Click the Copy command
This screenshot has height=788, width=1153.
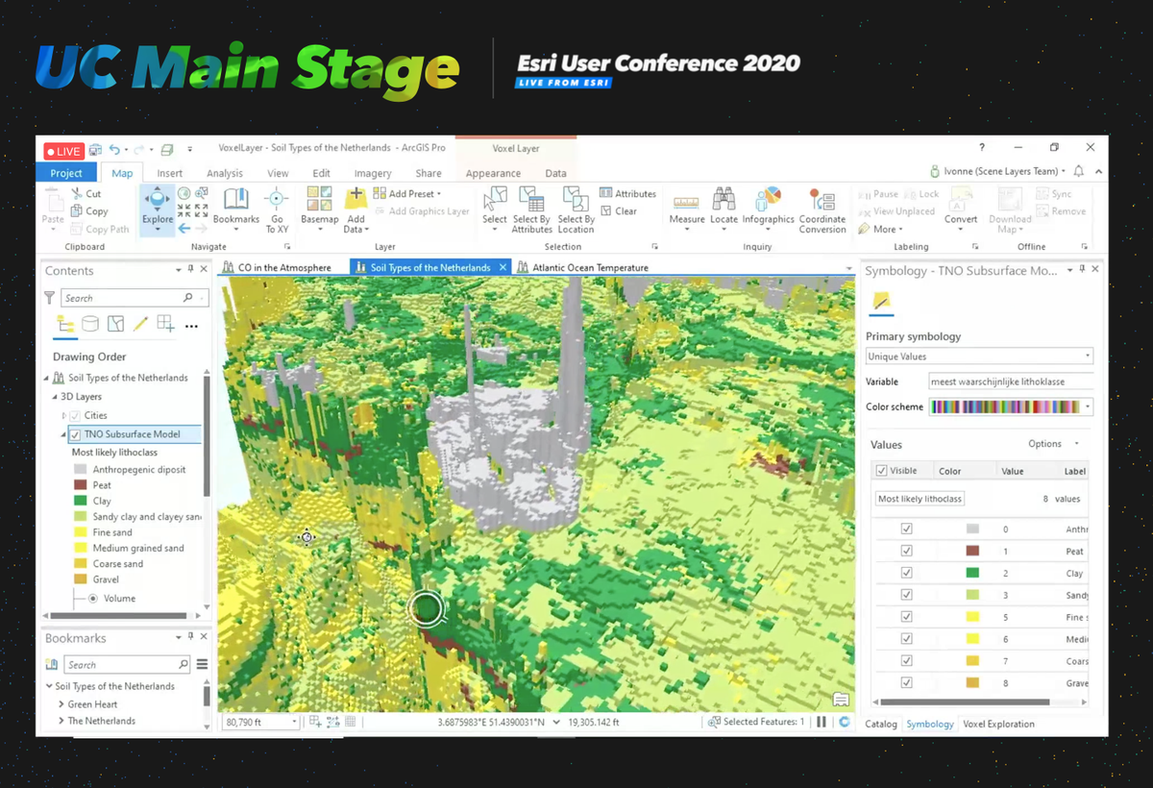(x=88, y=211)
